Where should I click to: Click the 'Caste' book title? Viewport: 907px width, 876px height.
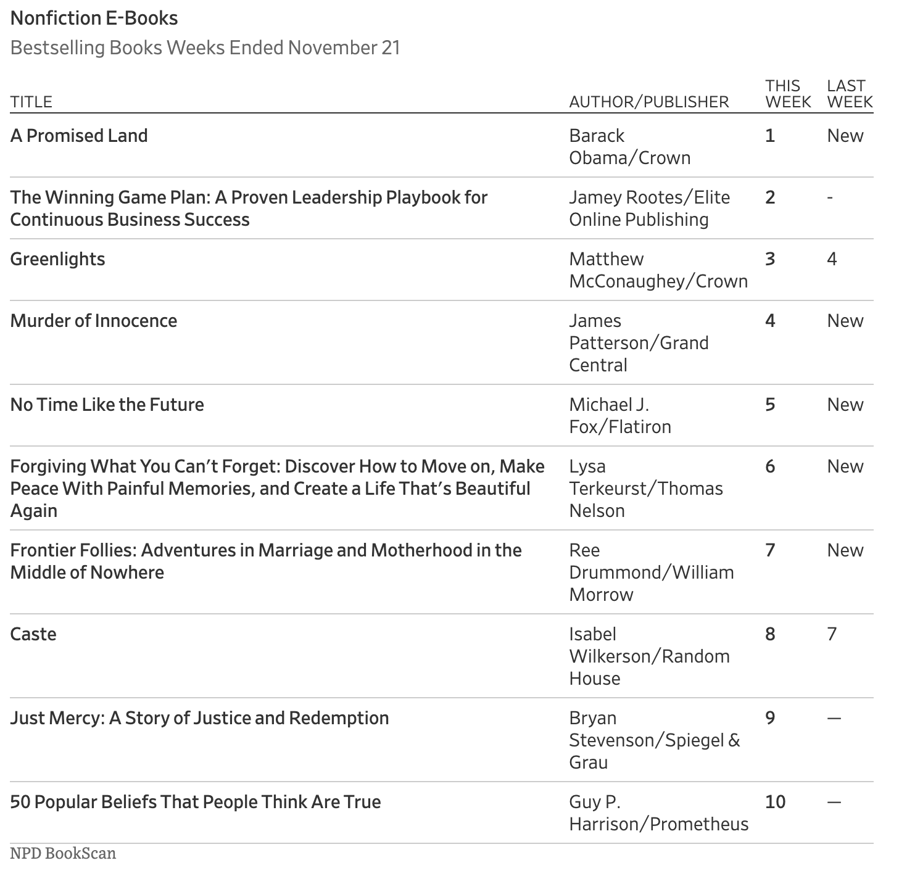[x=33, y=634]
